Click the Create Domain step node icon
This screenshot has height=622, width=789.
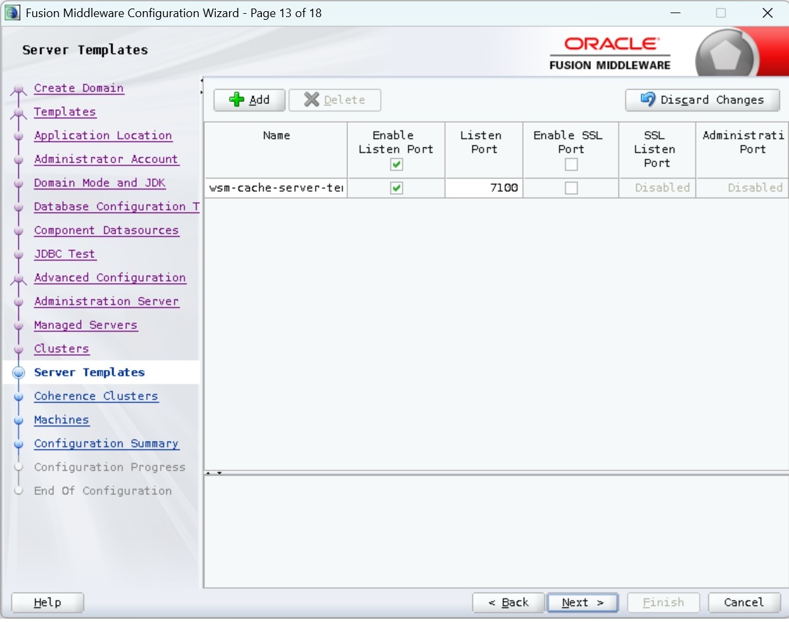18,89
